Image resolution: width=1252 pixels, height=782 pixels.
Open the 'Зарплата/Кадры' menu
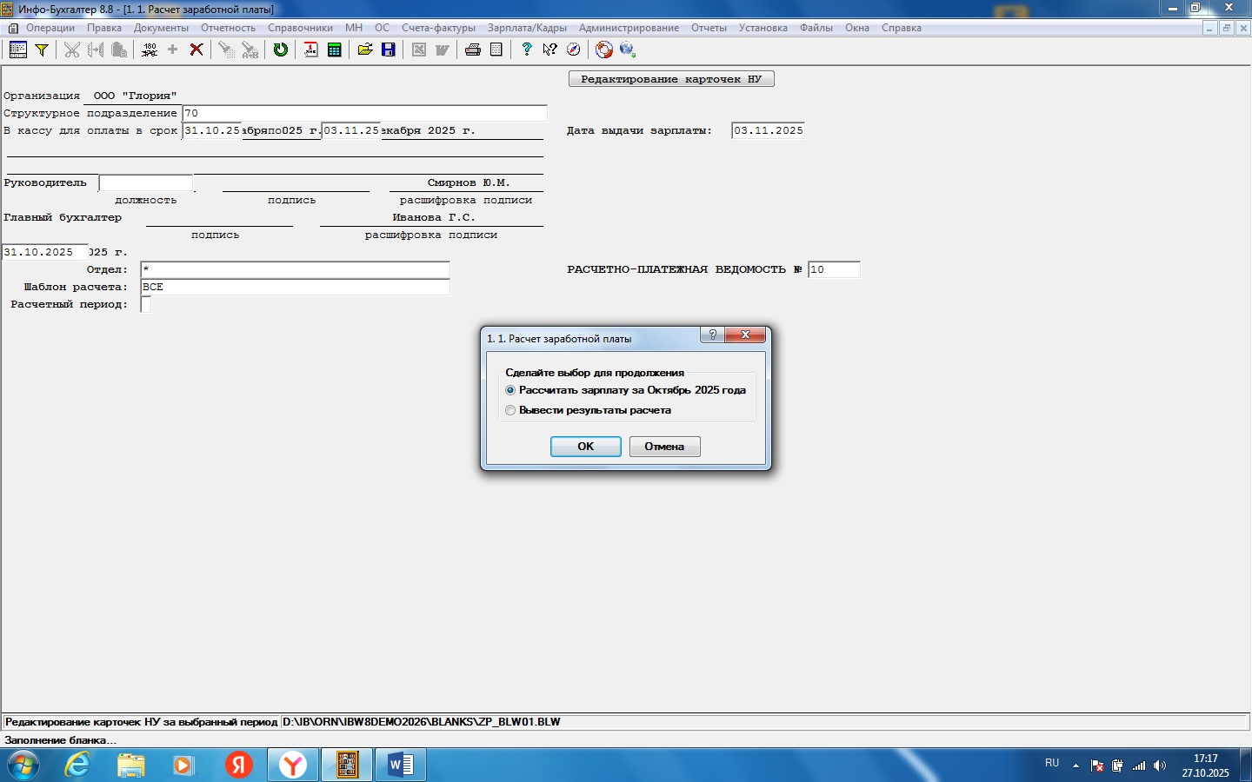click(x=526, y=28)
